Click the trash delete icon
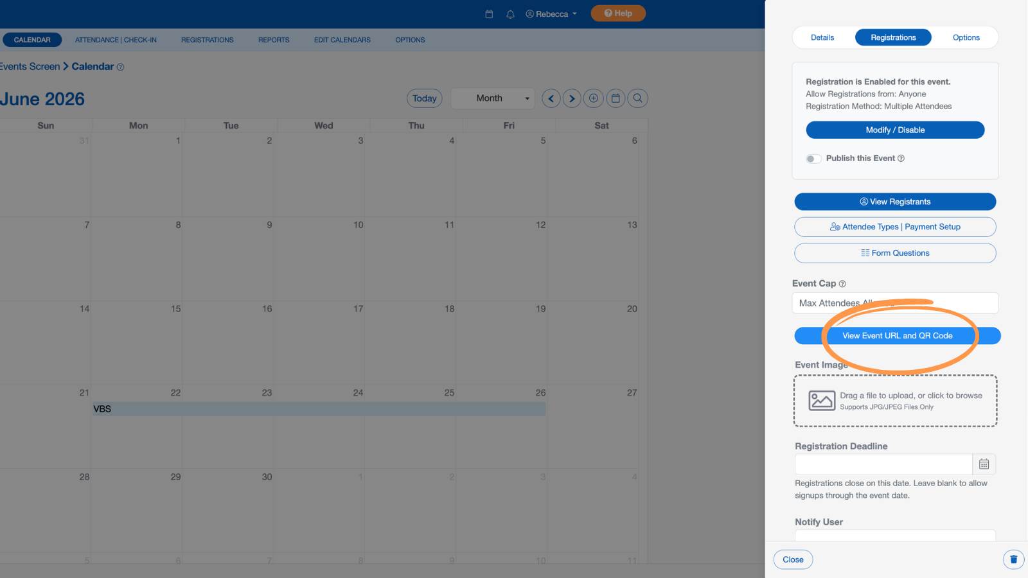1028x578 pixels. [x=1013, y=559]
